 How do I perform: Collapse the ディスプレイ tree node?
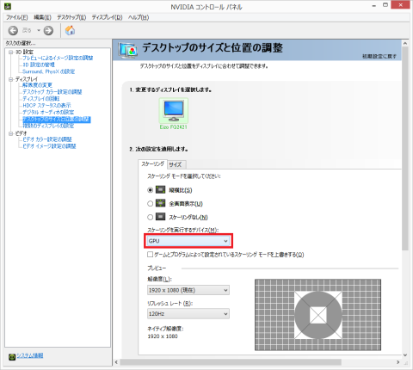(11, 79)
